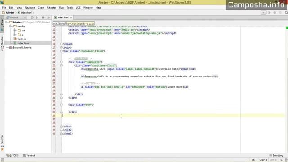The image size is (288, 162).
Task: Open the CRLF line separator selector
Action: coord(263,160)
